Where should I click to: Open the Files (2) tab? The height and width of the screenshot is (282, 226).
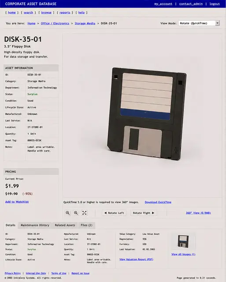coord(86,225)
